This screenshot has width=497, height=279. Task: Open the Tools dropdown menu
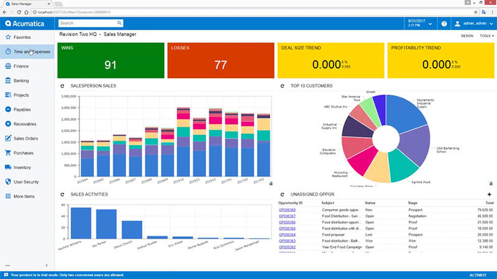pyautogui.click(x=486, y=36)
